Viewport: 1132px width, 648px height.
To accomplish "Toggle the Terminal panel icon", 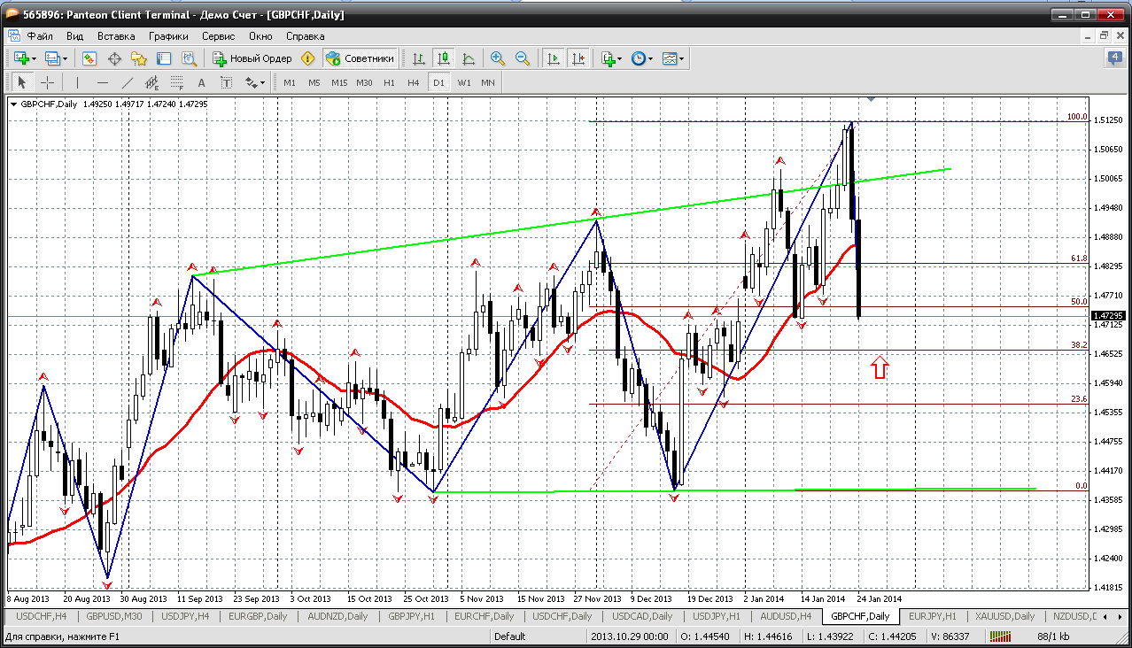I will pyautogui.click(x=164, y=58).
